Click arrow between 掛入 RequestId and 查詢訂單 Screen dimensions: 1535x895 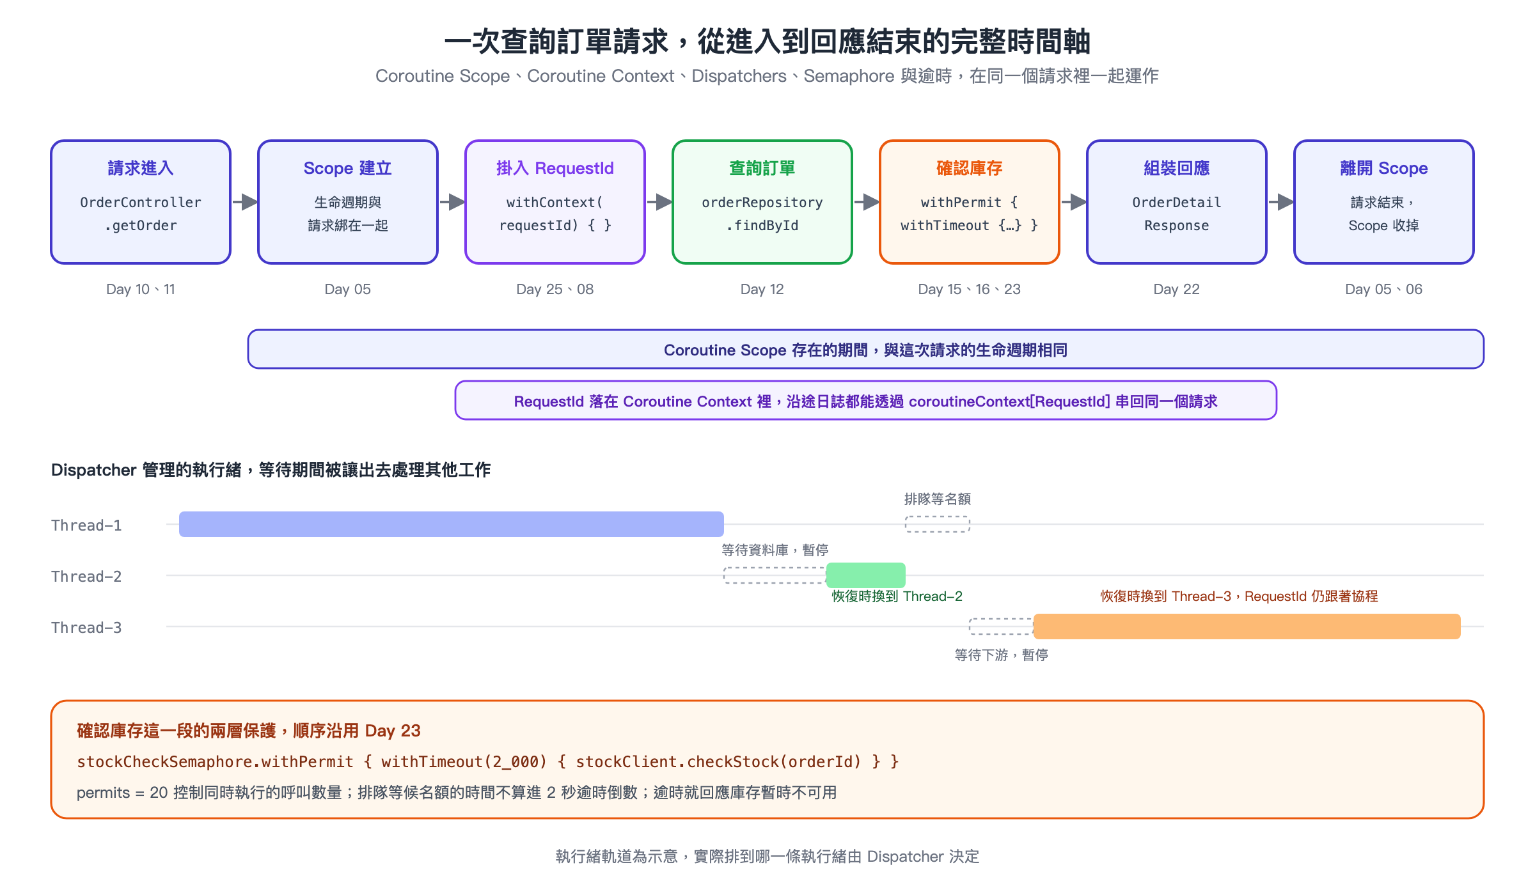(x=659, y=202)
